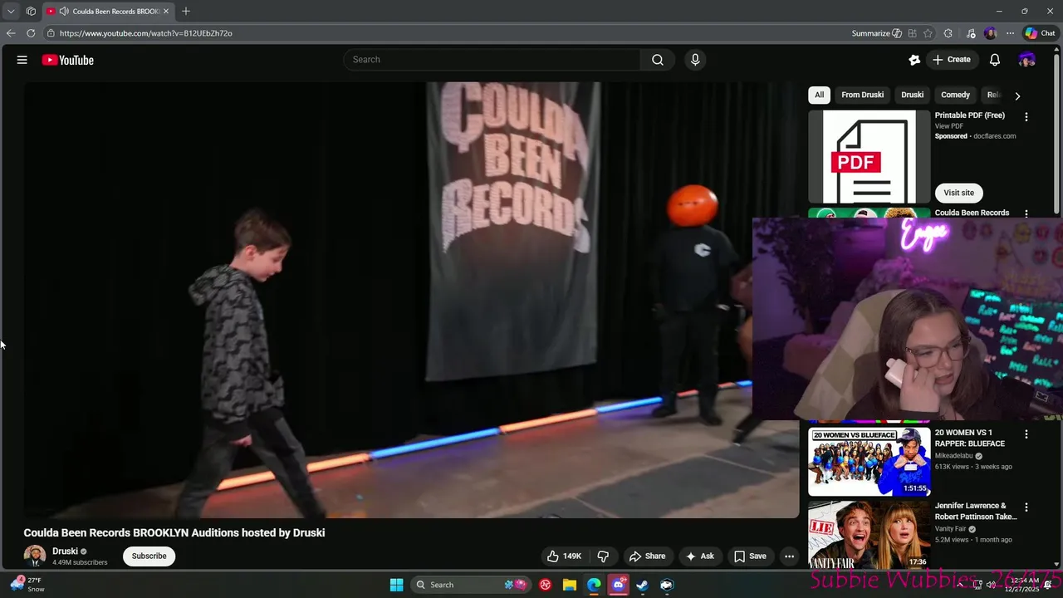
Task: Click the Ask button
Action: [x=699, y=556]
